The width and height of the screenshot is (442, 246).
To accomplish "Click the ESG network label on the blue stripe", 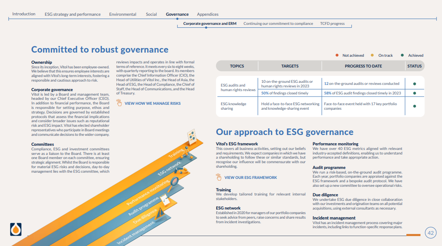I will click(x=169, y=169).
